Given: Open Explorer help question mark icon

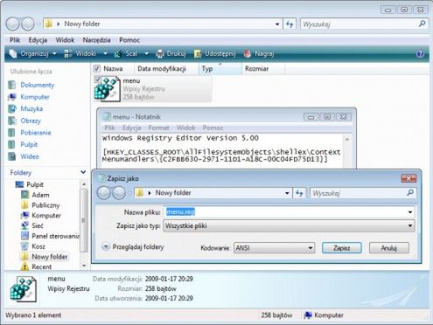Looking at the screenshot, I should [x=420, y=53].
